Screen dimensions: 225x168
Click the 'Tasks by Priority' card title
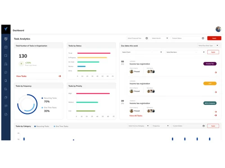point(75,86)
